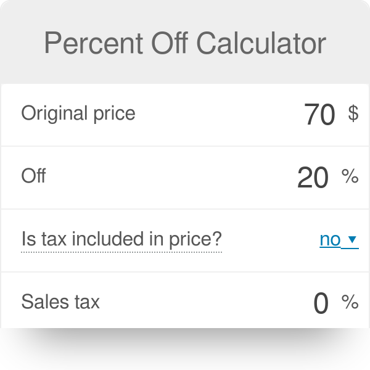
Task: Click the percent sign beside Sales tax value
Action: pos(350,302)
